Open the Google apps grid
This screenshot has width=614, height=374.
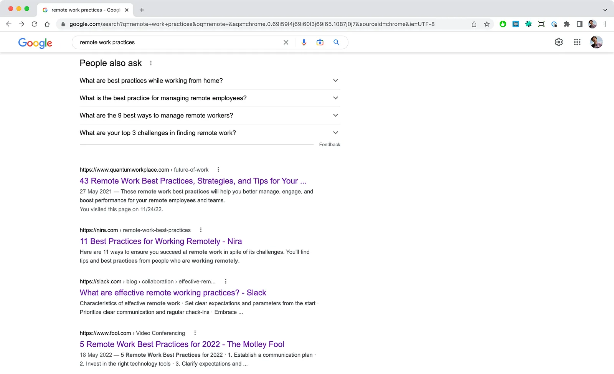click(577, 42)
